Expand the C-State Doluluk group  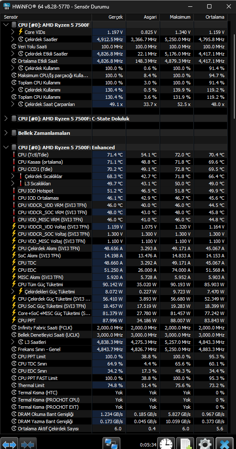point(6,119)
